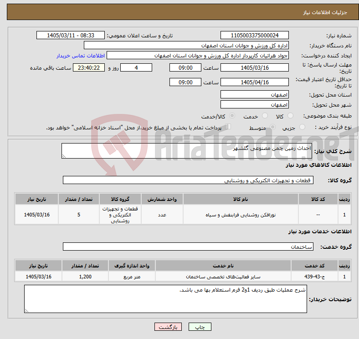Viewport: 359px width, 339px height.
Task: Click the اطلاعات خدمات مورد نیاز heading
Action: (x=320, y=231)
